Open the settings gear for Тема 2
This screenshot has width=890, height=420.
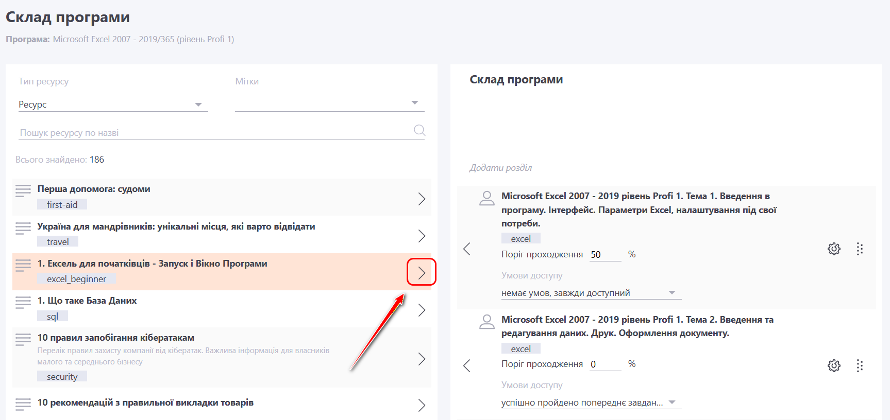pyautogui.click(x=834, y=366)
